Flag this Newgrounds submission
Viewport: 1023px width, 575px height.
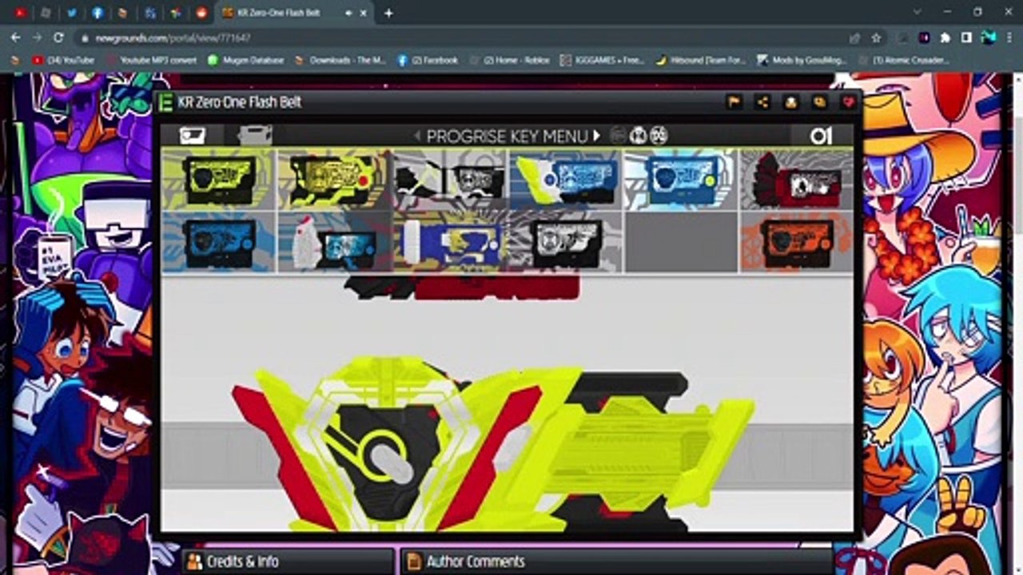[x=734, y=102]
